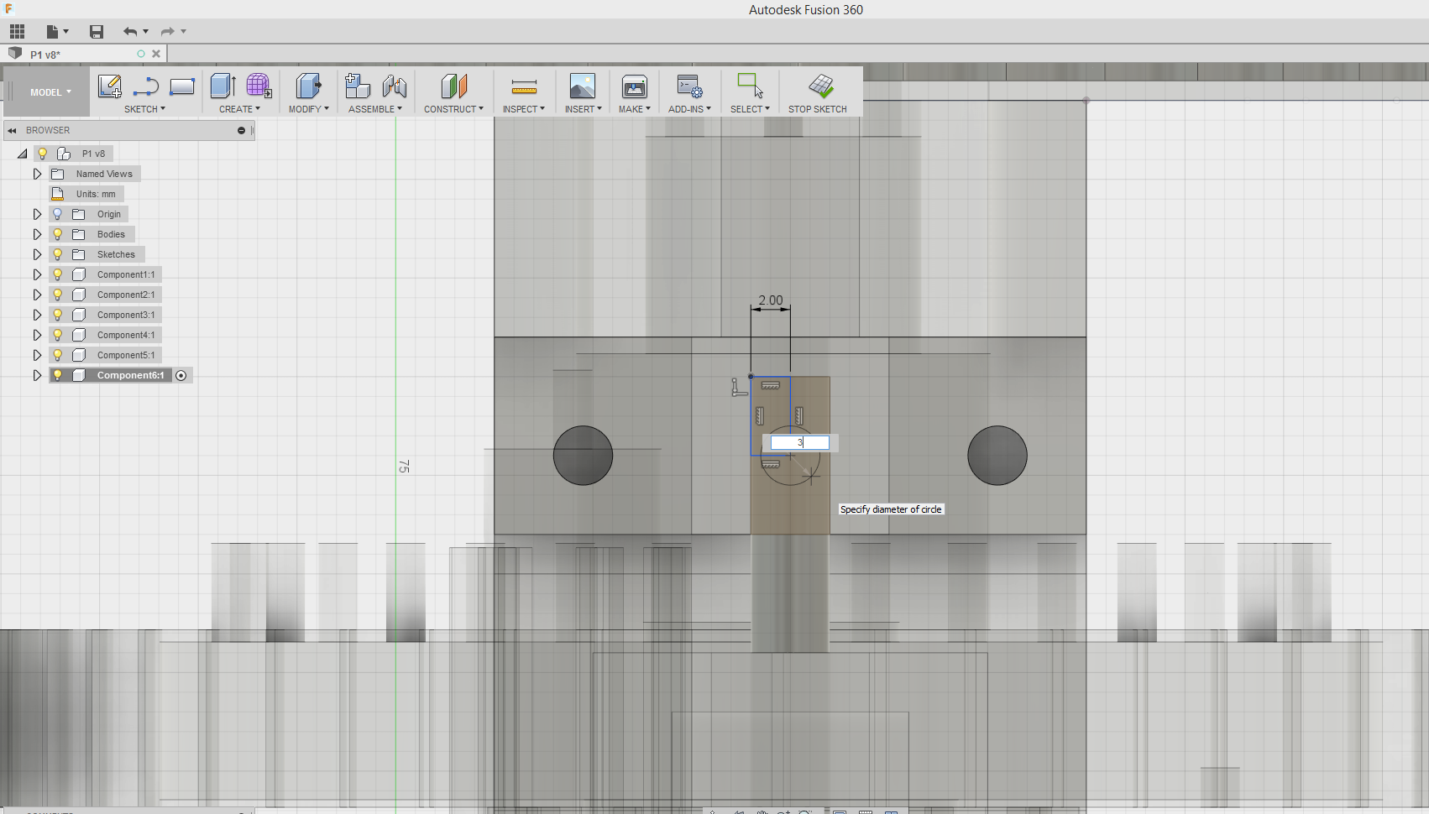Open the SKETCH menu

[144, 109]
